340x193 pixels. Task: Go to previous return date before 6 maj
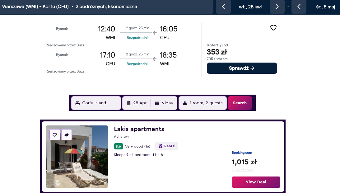click(299, 7)
